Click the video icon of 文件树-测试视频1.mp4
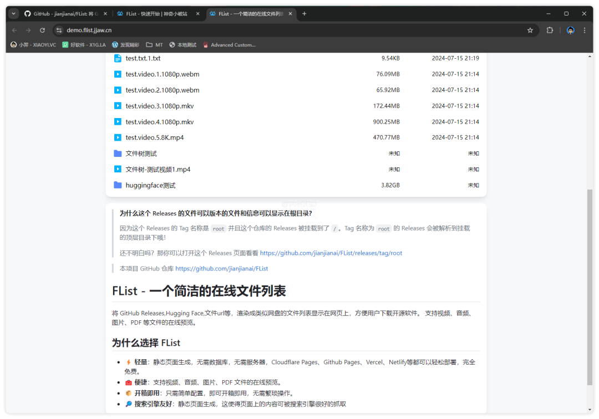The width and height of the screenshot is (599, 419). 118,169
